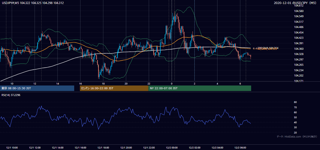This screenshot has width=320, height=150.
Task: Click RSI scale value 40
Action: pos(295,122)
